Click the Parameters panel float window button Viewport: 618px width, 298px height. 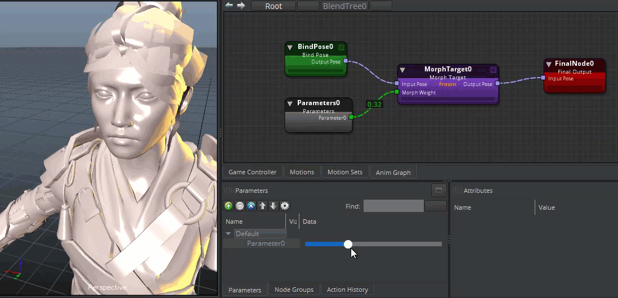click(x=438, y=191)
